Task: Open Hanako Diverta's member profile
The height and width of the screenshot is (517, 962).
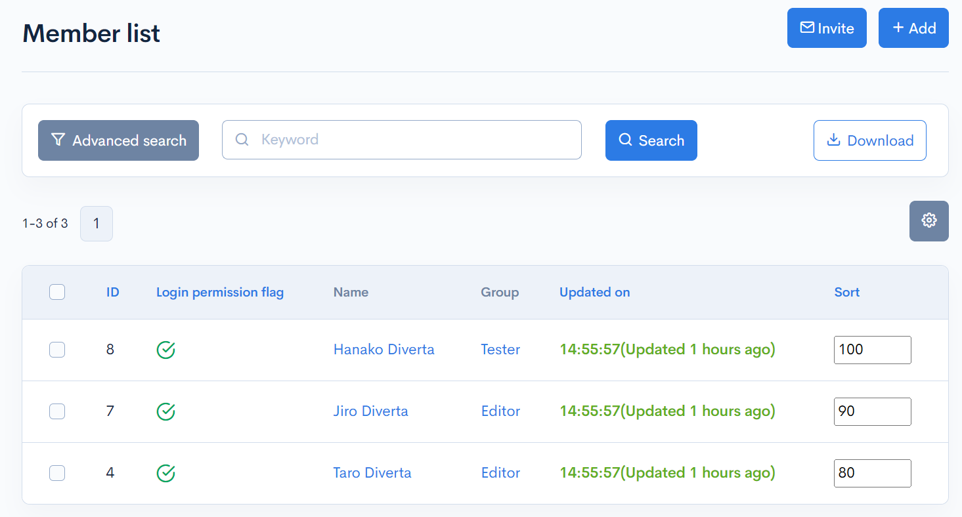Action: point(384,350)
